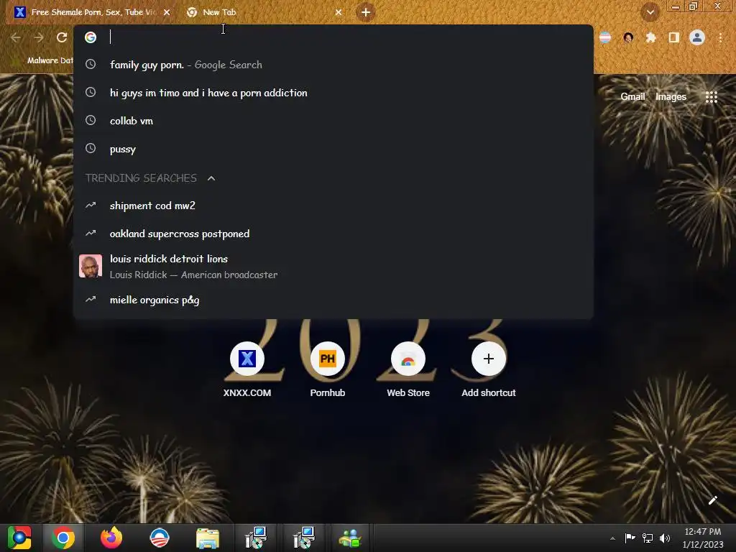Open the tab search dropdown arrow
This screenshot has width=736, height=552.
click(650, 12)
